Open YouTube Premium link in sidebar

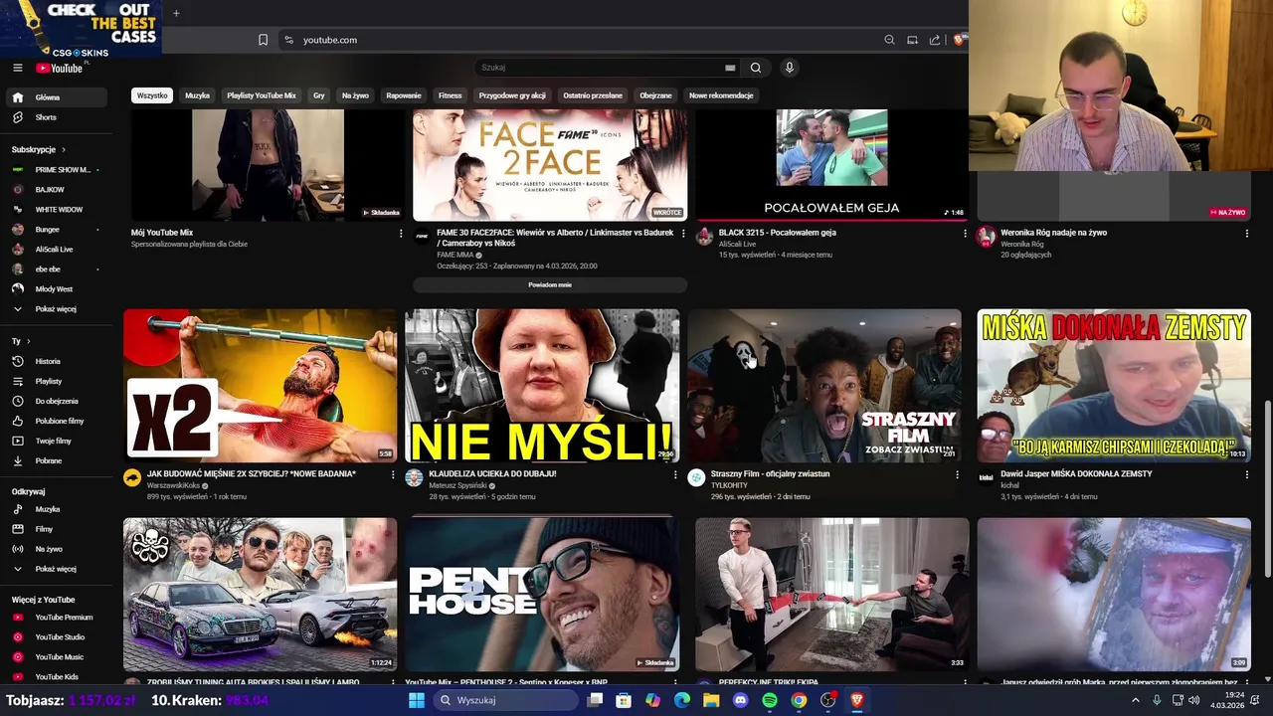56,617
